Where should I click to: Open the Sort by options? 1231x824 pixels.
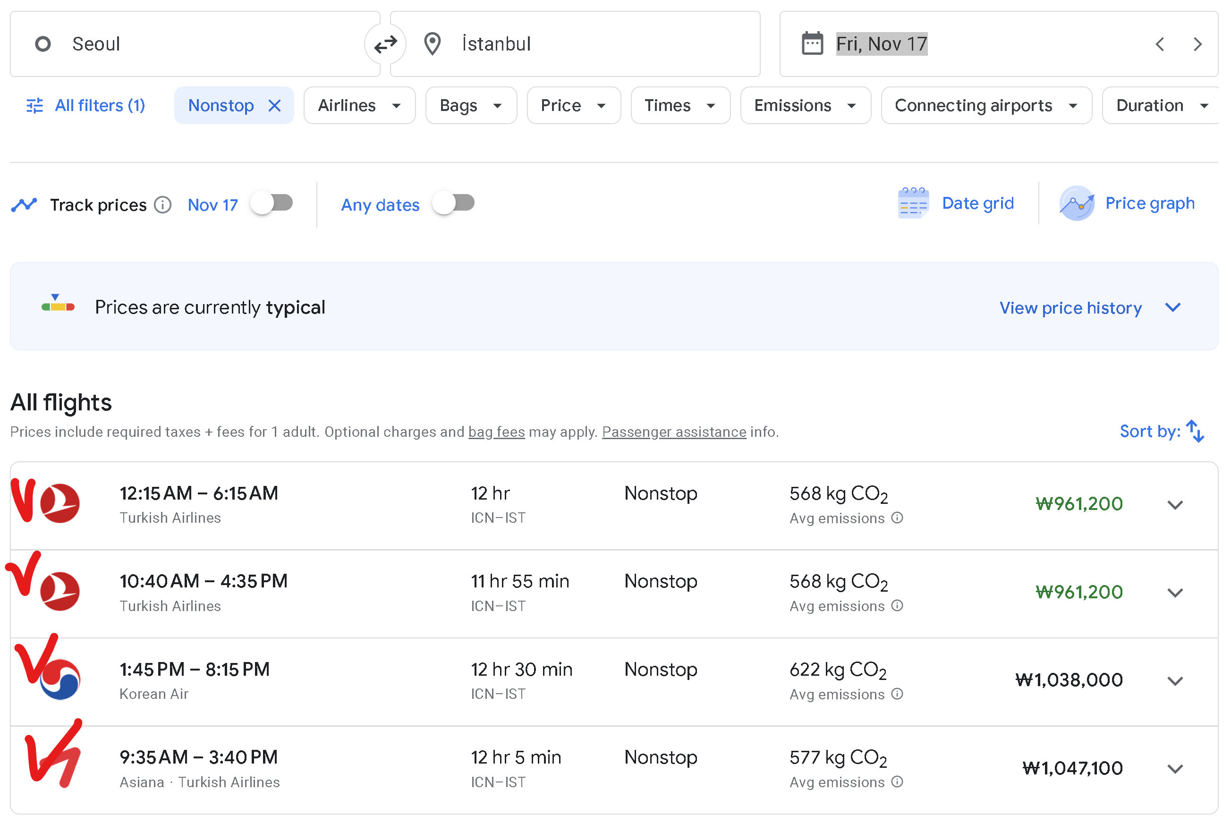pyautogui.click(x=1162, y=432)
